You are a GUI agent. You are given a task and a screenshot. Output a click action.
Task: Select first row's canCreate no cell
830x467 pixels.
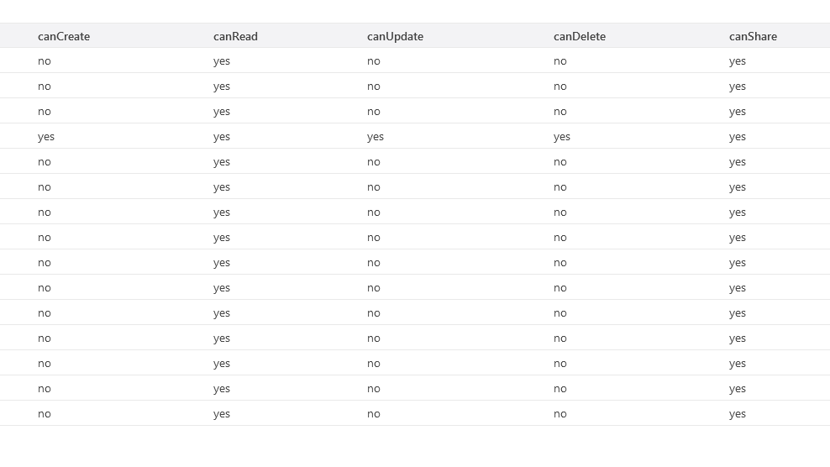point(45,61)
